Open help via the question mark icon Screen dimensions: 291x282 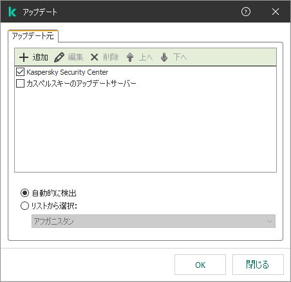pyautogui.click(x=246, y=12)
